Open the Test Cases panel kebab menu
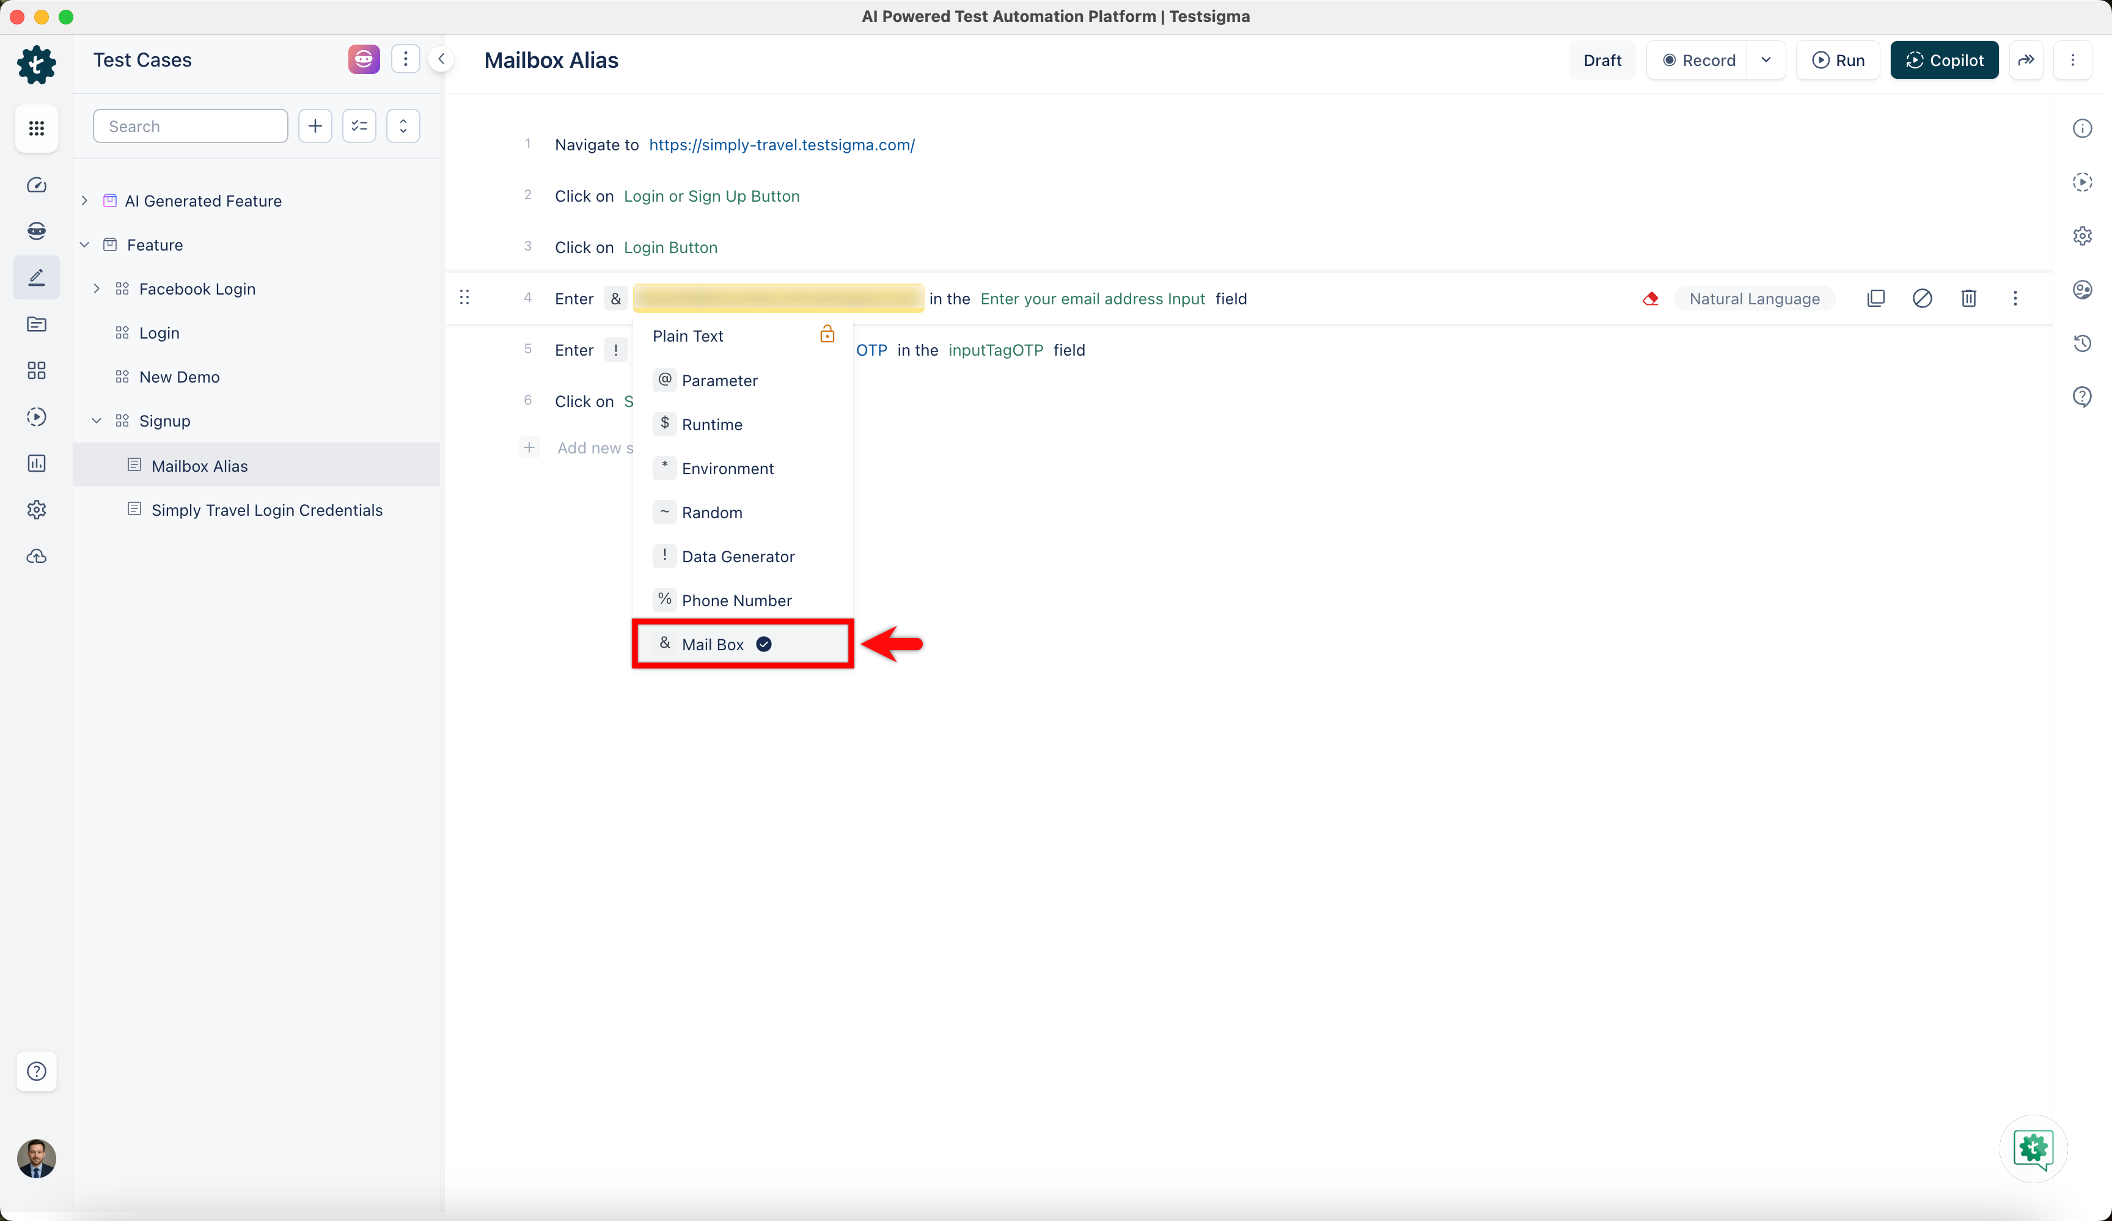The height and width of the screenshot is (1221, 2112). 406,59
